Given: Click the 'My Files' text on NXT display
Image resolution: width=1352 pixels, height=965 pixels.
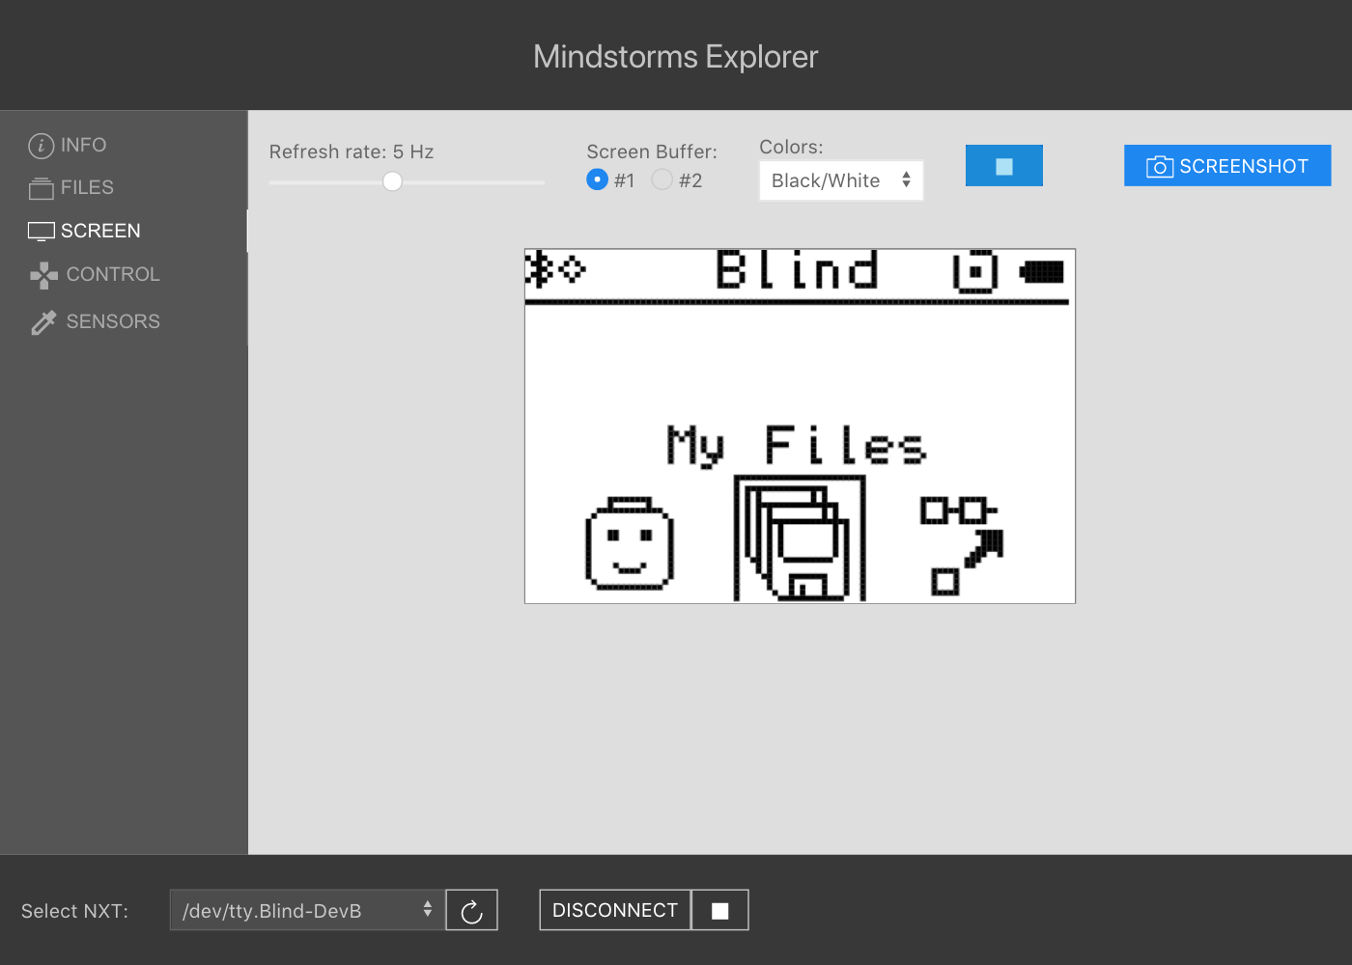Looking at the screenshot, I should (x=797, y=445).
